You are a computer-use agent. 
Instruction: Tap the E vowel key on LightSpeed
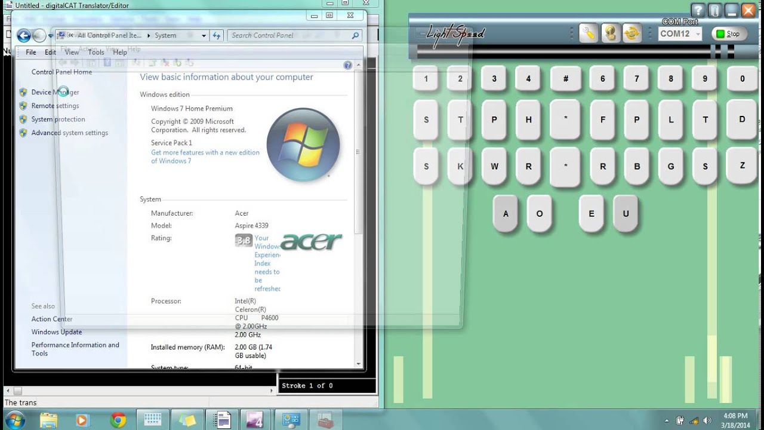pos(592,213)
